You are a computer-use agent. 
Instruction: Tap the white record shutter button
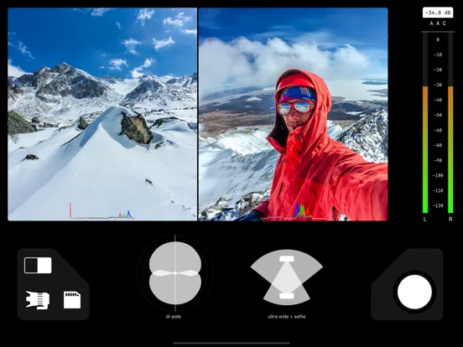point(414,292)
